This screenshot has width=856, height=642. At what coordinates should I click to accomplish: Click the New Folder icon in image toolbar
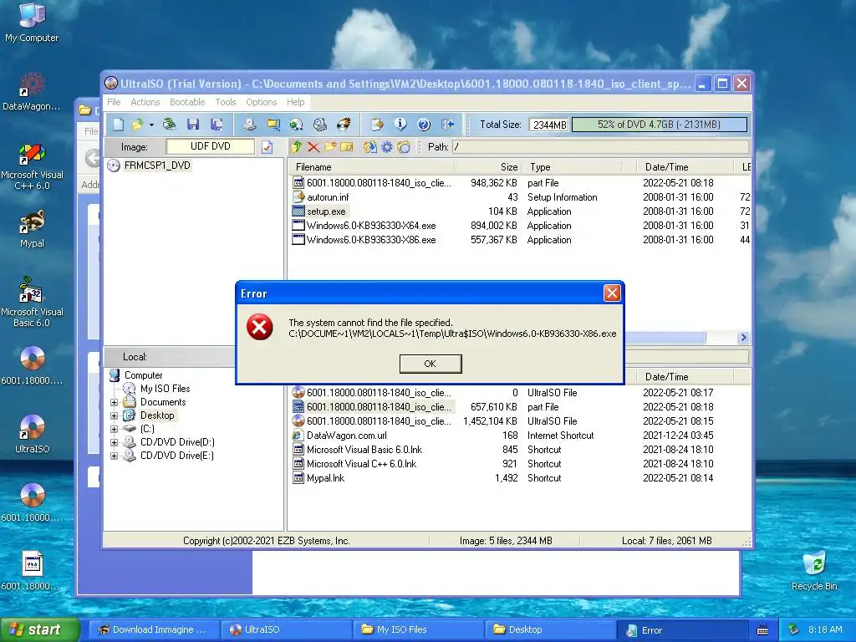(x=329, y=147)
